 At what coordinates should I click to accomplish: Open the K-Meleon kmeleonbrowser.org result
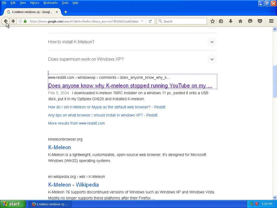(60, 147)
